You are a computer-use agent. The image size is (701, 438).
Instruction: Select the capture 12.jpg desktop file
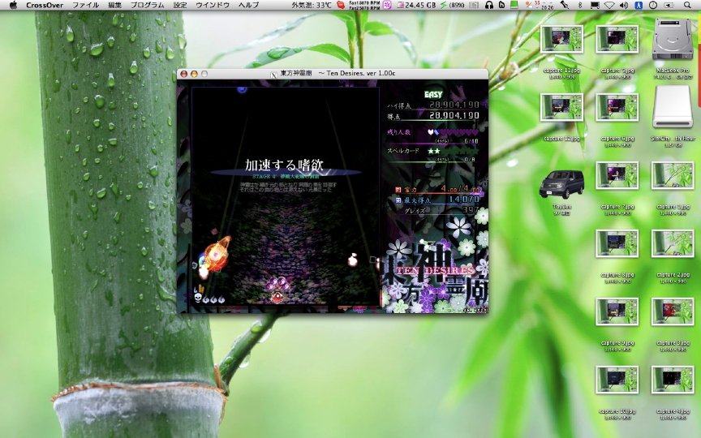point(561,107)
